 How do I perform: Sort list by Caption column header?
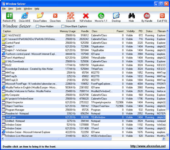(x=29, y=31)
